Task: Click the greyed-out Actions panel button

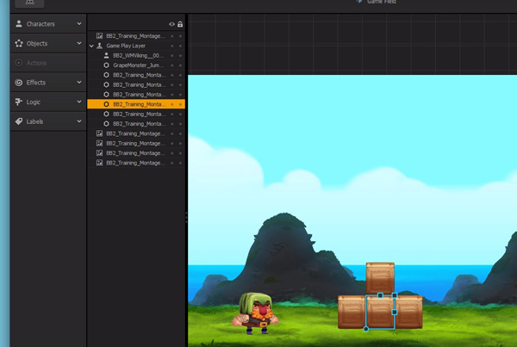Action: click(48, 63)
